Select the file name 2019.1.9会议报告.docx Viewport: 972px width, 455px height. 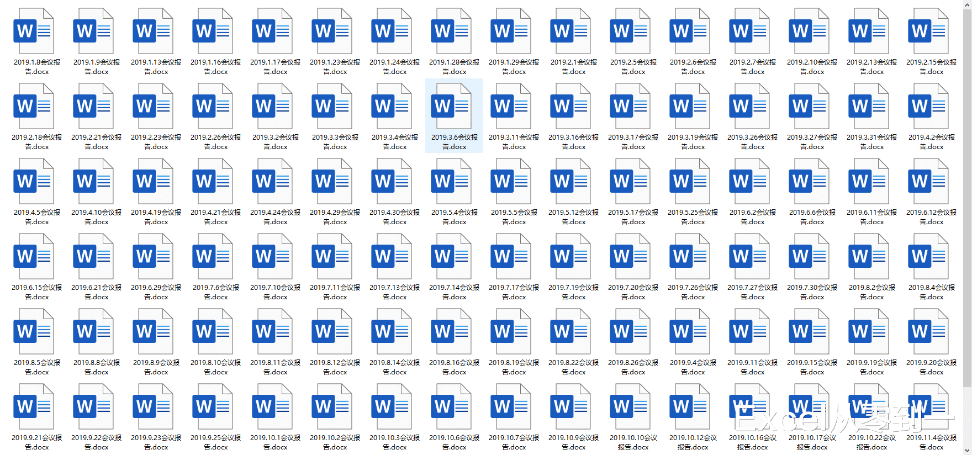[x=97, y=67]
